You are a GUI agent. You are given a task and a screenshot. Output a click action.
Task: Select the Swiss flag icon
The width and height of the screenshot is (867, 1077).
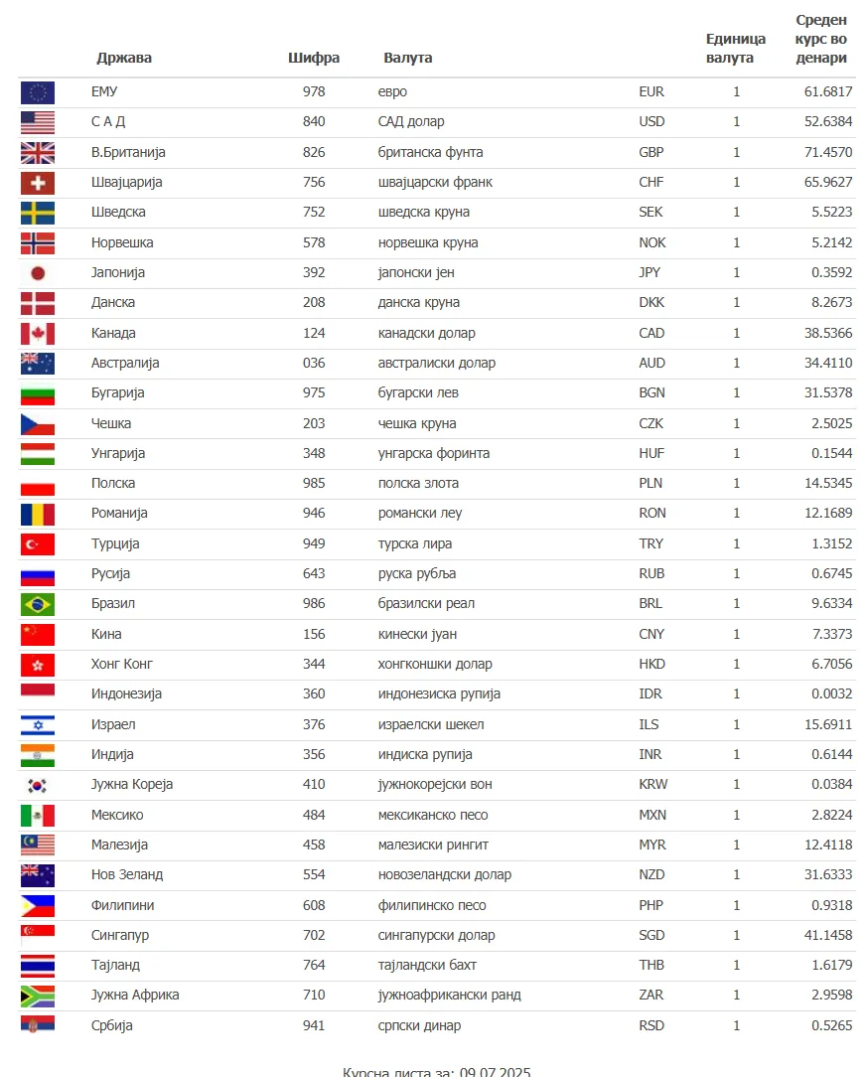[x=38, y=184]
